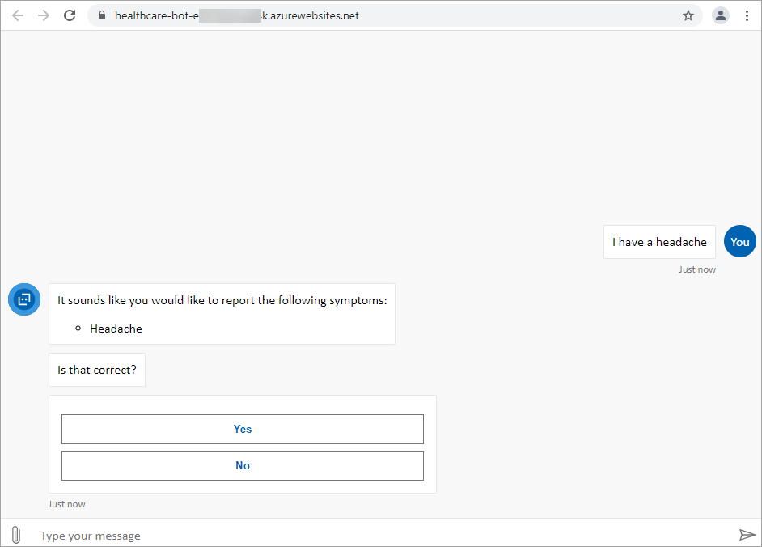This screenshot has width=762, height=547.
Task: Click the symptoms report message bubble
Action: point(222,314)
